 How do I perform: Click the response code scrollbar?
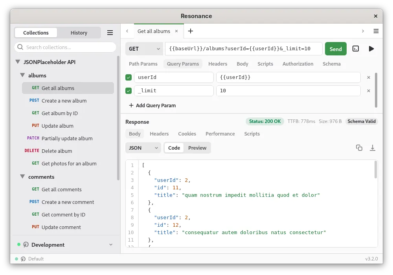[x=375, y=170]
